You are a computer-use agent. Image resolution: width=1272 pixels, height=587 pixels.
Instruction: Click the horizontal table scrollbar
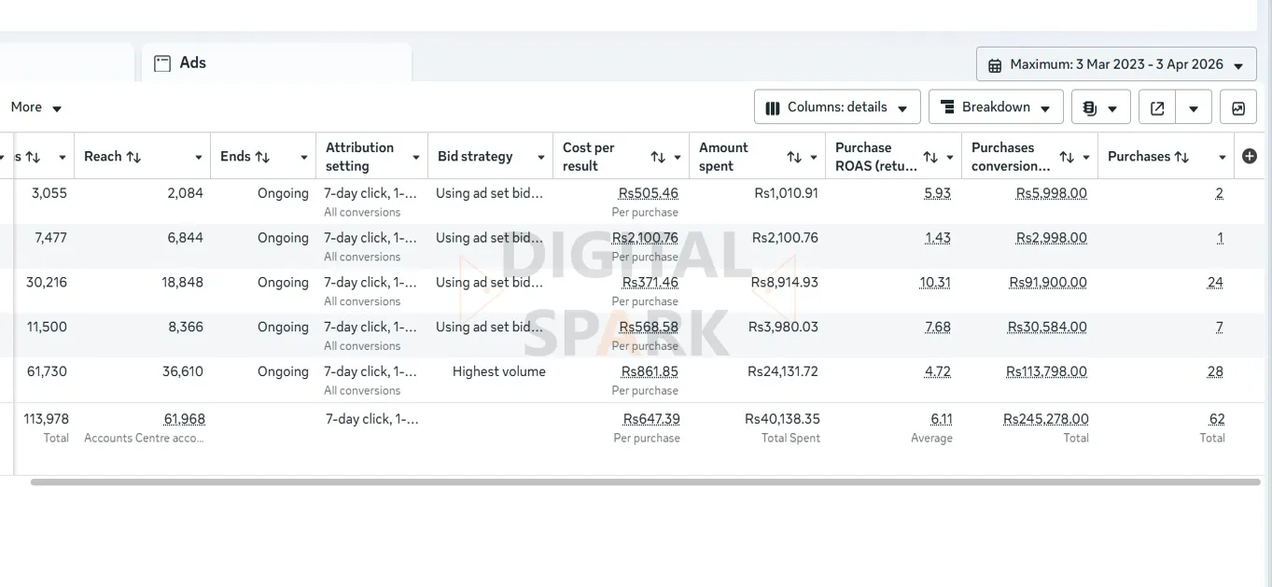pos(644,482)
